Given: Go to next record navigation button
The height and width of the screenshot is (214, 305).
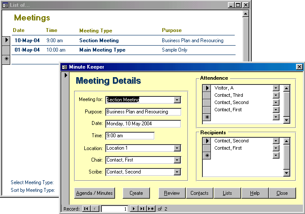Looking at the screenshot, I should [x=134, y=209].
